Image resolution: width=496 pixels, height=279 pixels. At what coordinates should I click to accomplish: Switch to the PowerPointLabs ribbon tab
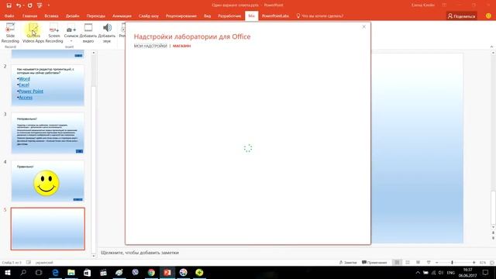pos(275,15)
